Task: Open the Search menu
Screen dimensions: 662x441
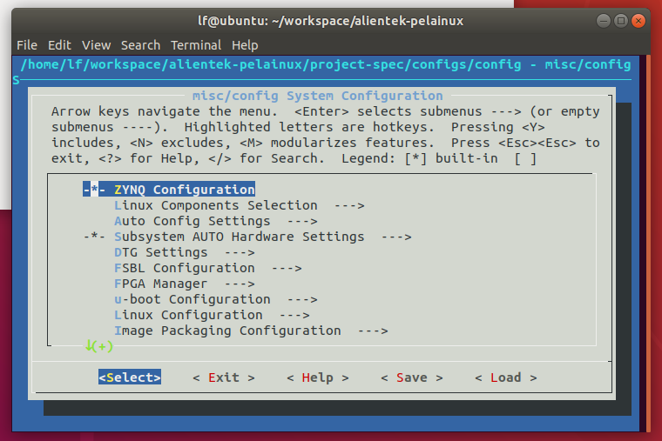Action: 140,45
